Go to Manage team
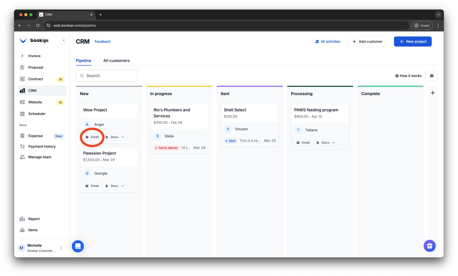This screenshot has width=458, height=276. pos(40,157)
